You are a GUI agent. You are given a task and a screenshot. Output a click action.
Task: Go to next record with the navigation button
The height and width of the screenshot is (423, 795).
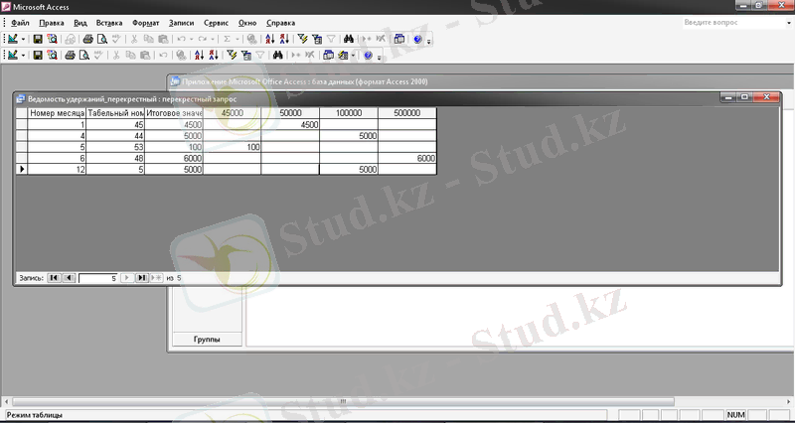[x=127, y=278]
